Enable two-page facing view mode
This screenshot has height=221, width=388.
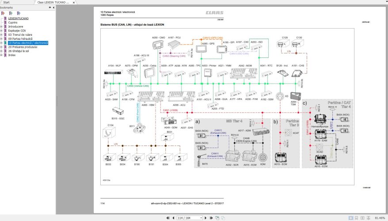[362, 218]
